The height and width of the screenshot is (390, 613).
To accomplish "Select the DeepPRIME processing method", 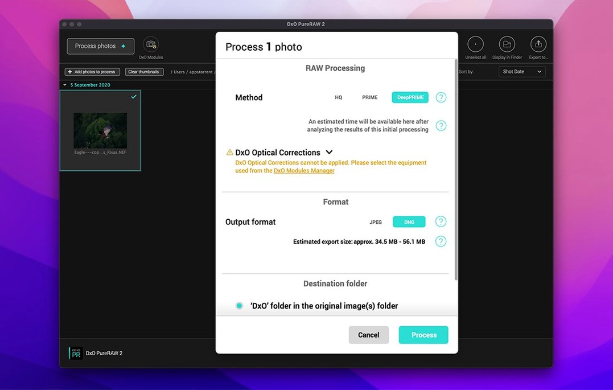I will pyautogui.click(x=410, y=97).
